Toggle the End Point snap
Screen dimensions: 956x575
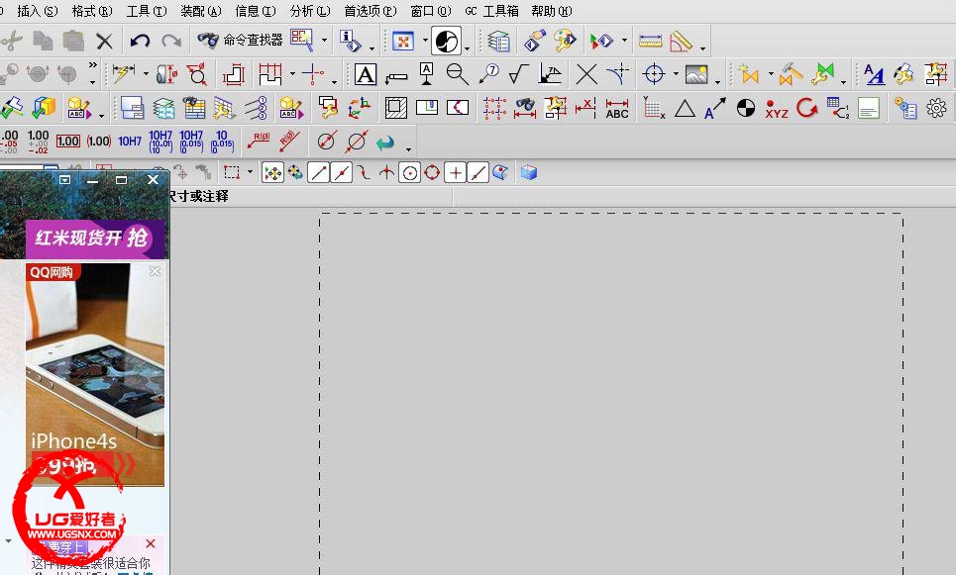pyautogui.click(x=319, y=173)
